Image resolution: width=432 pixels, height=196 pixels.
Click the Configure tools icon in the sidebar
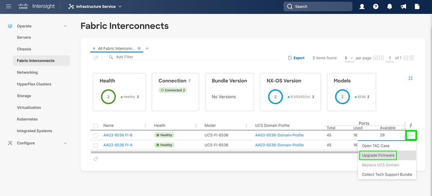(10, 143)
